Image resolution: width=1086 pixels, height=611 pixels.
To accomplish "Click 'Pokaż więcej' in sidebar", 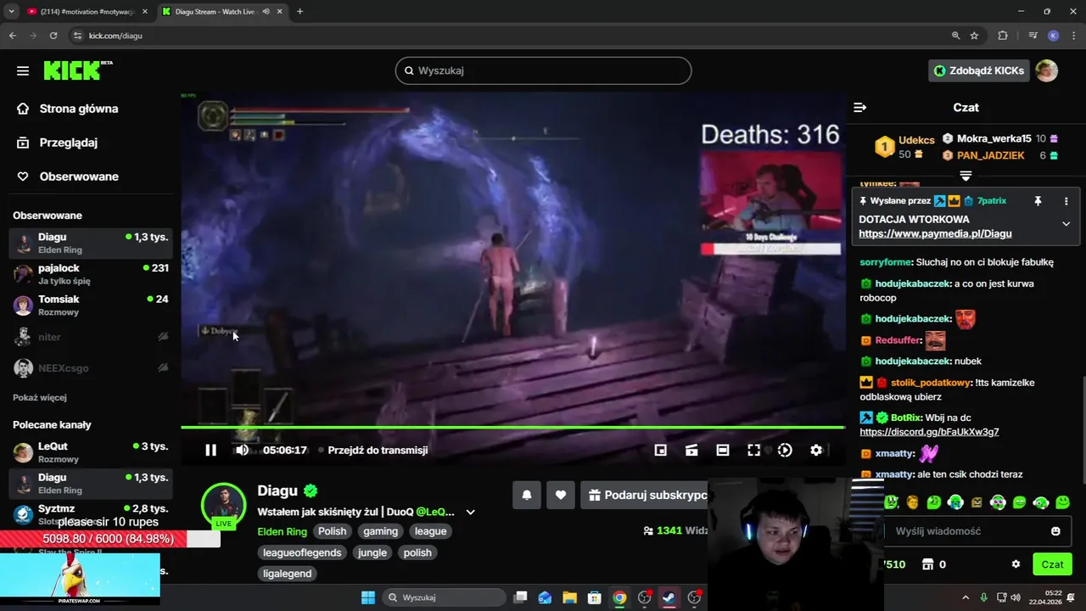I will click(40, 397).
